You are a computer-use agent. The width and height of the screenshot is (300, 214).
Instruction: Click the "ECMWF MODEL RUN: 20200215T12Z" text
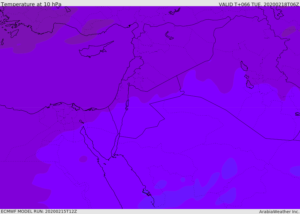39,211
